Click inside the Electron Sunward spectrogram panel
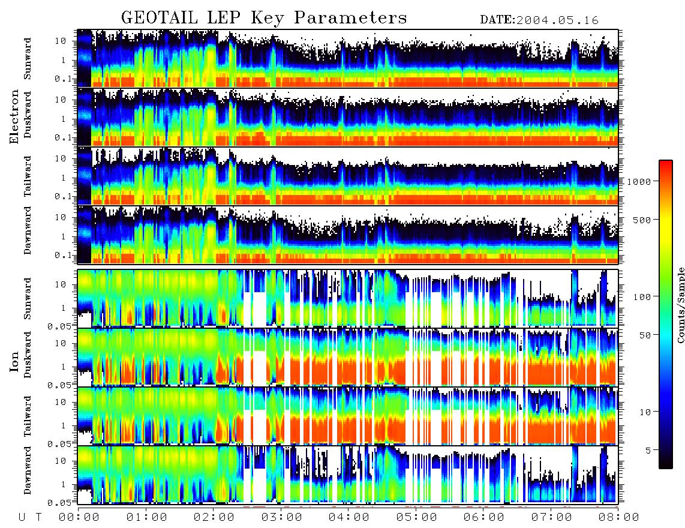 [x=348, y=58]
